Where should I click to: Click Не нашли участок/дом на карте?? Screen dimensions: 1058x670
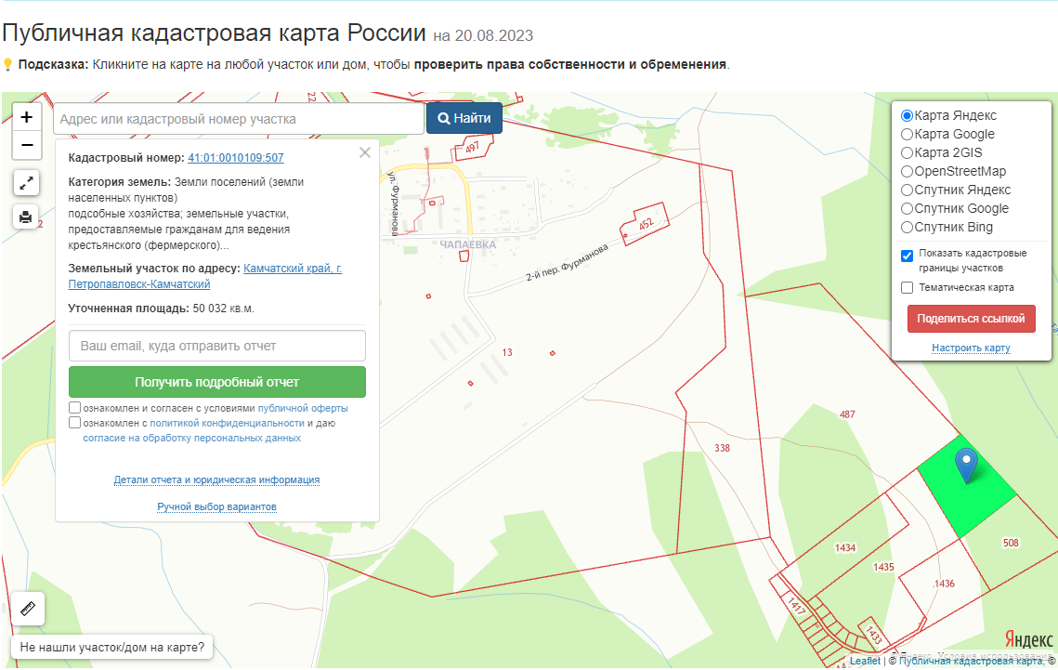[112, 647]
